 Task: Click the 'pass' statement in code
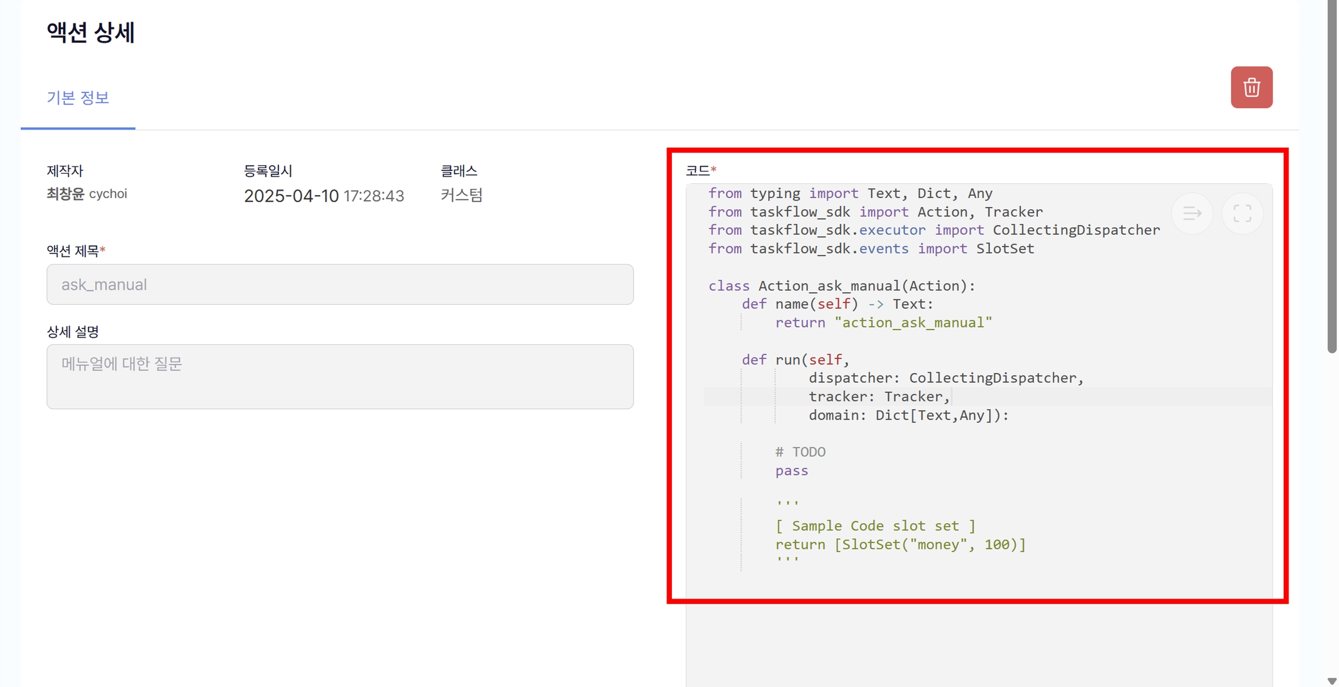pos(792,471)
